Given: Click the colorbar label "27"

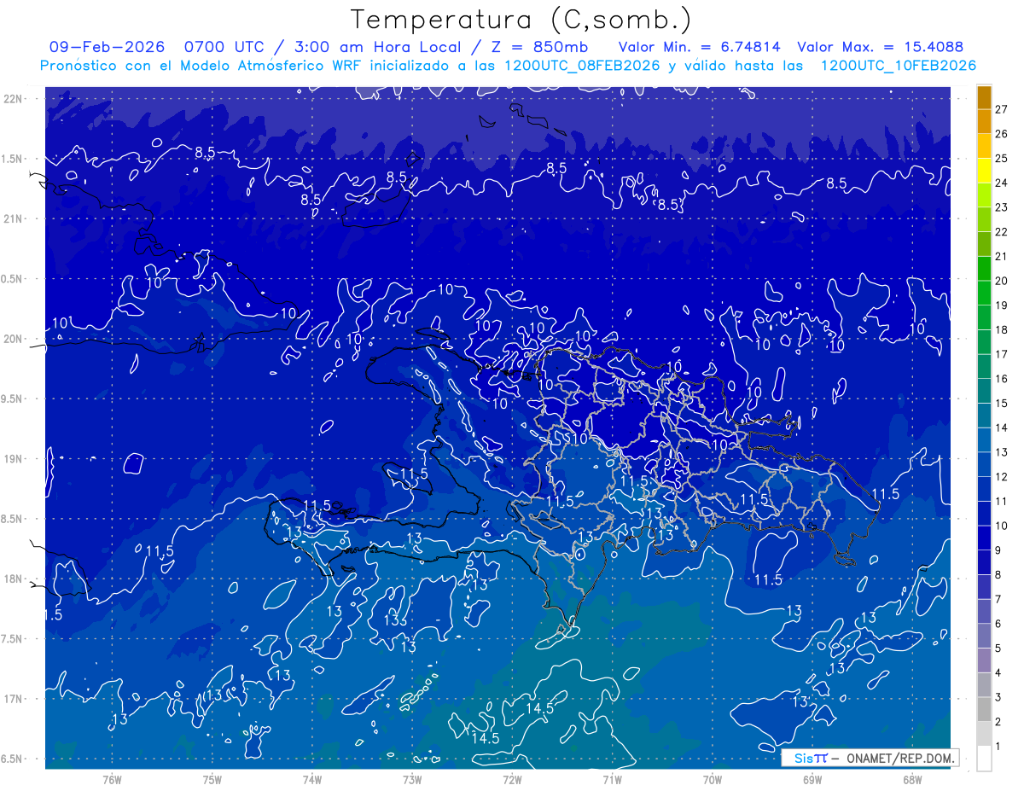Looking at the screenshot, I should [1002, 109].
